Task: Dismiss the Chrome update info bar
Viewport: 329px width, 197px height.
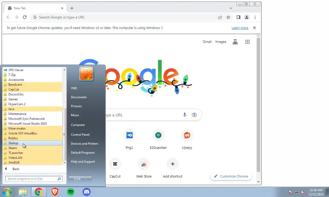Action: (x=254, y=28)
